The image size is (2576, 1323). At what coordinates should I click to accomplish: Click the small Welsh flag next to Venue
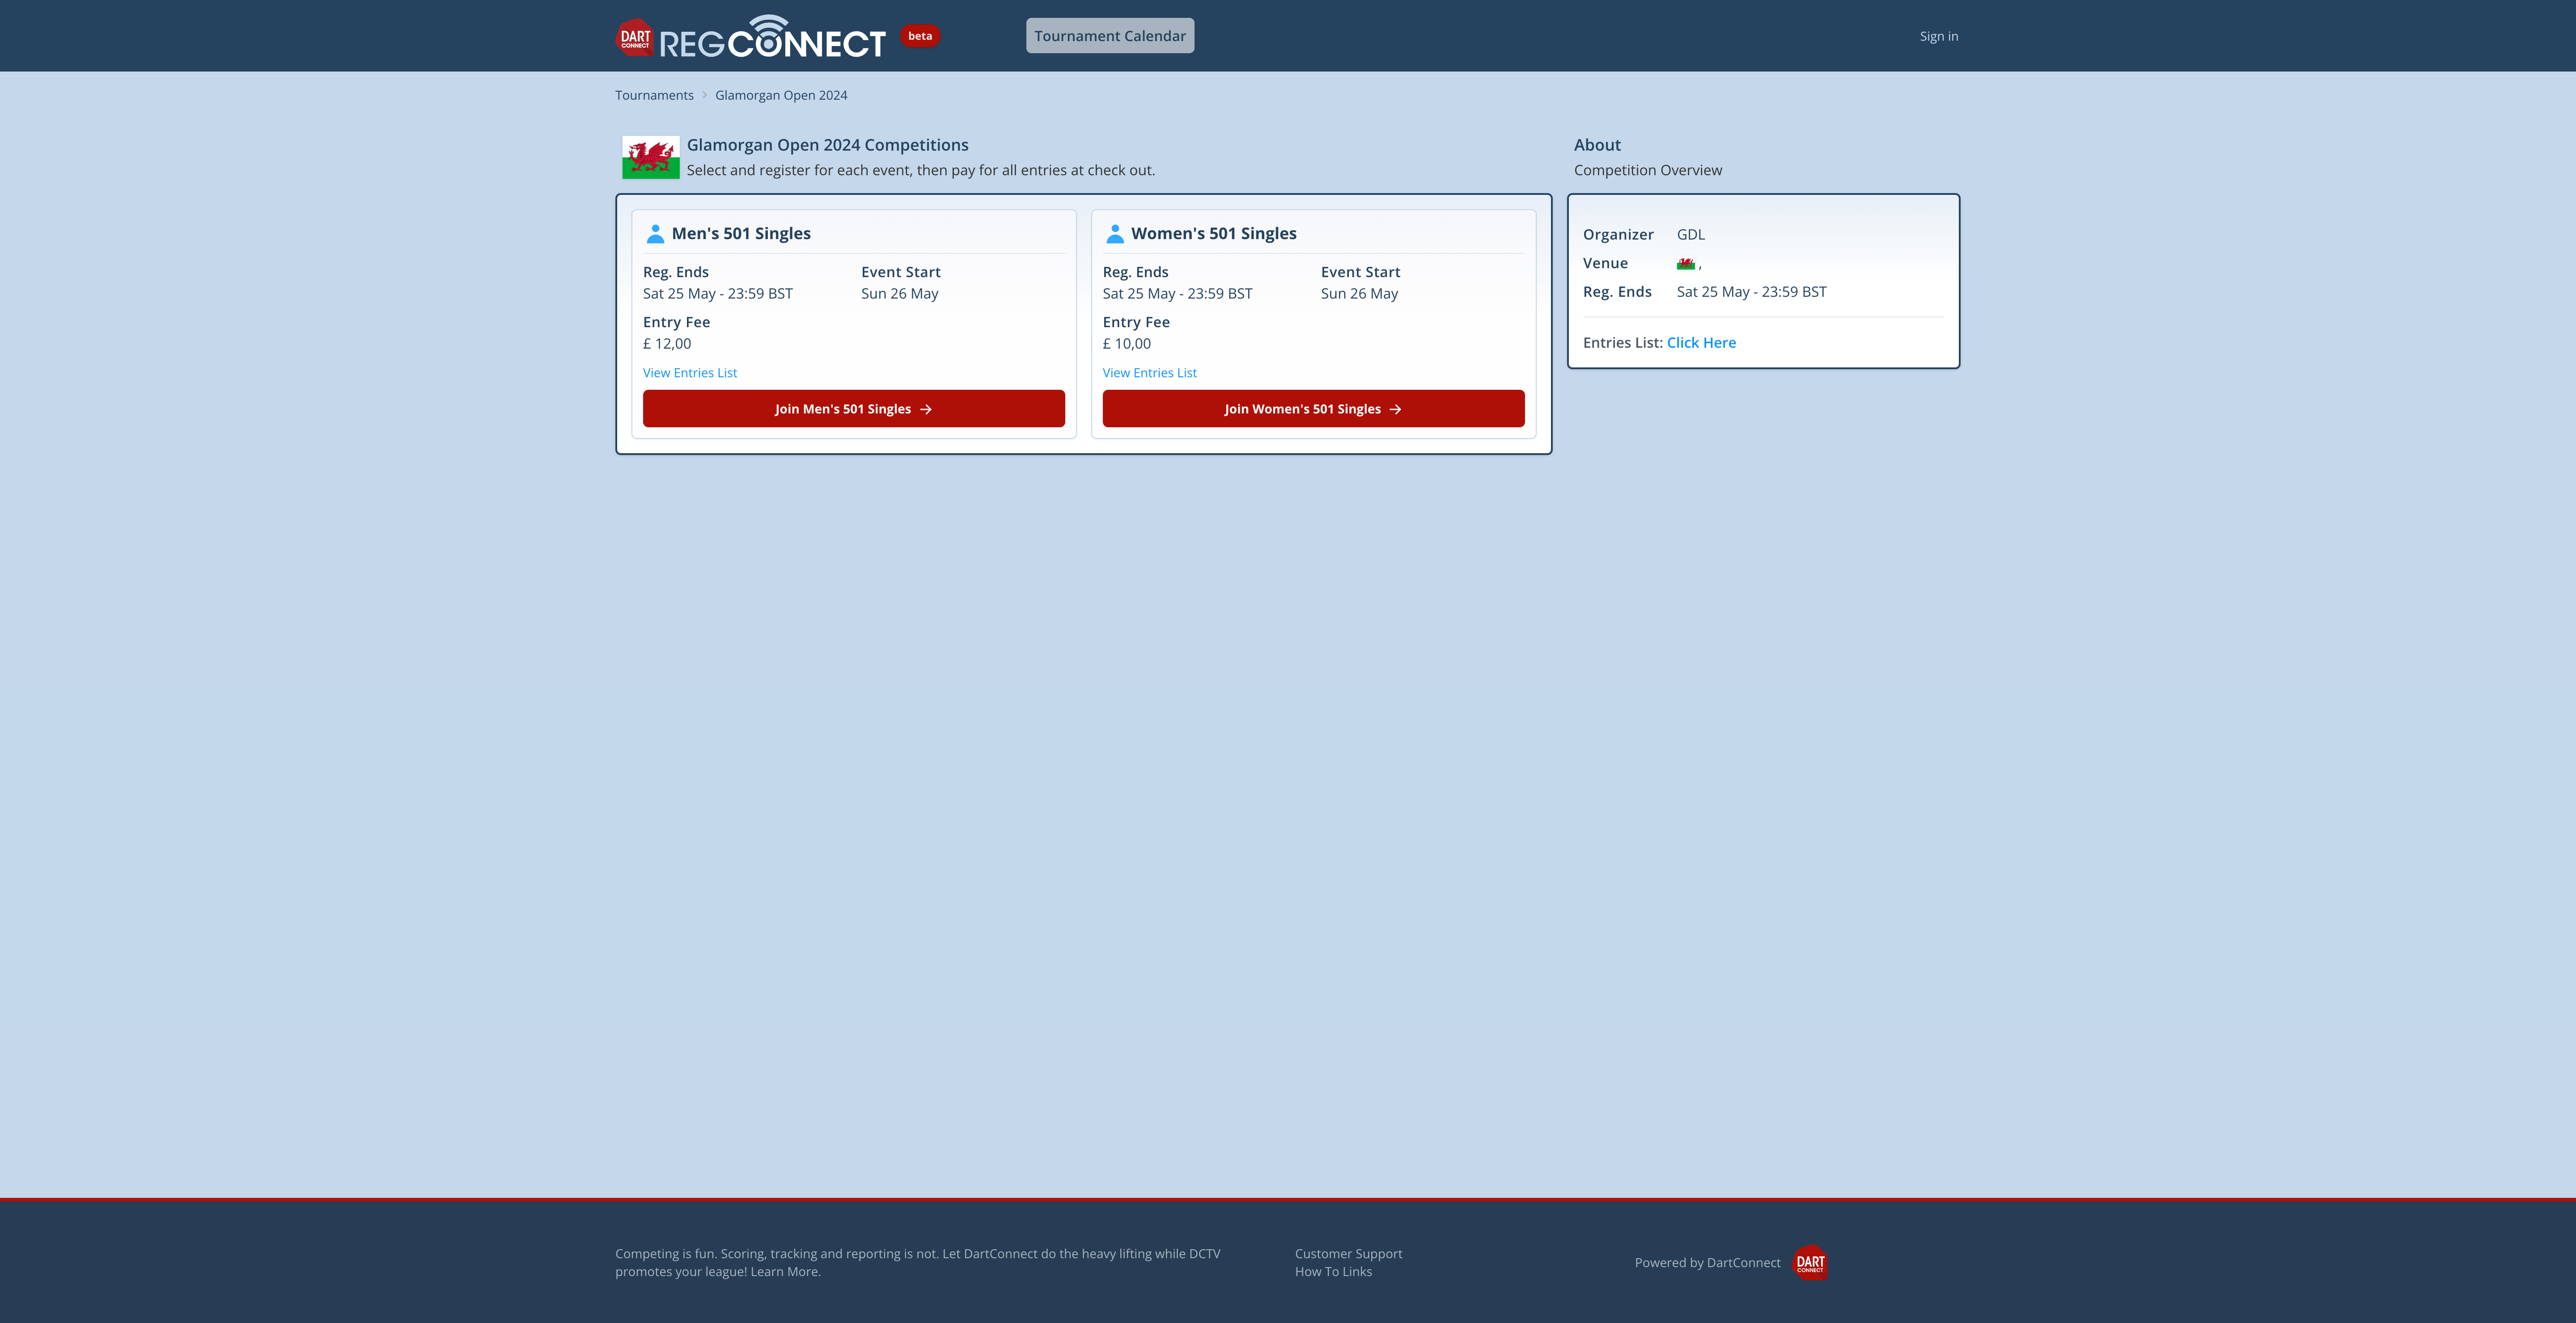[x=1686, y=264]
